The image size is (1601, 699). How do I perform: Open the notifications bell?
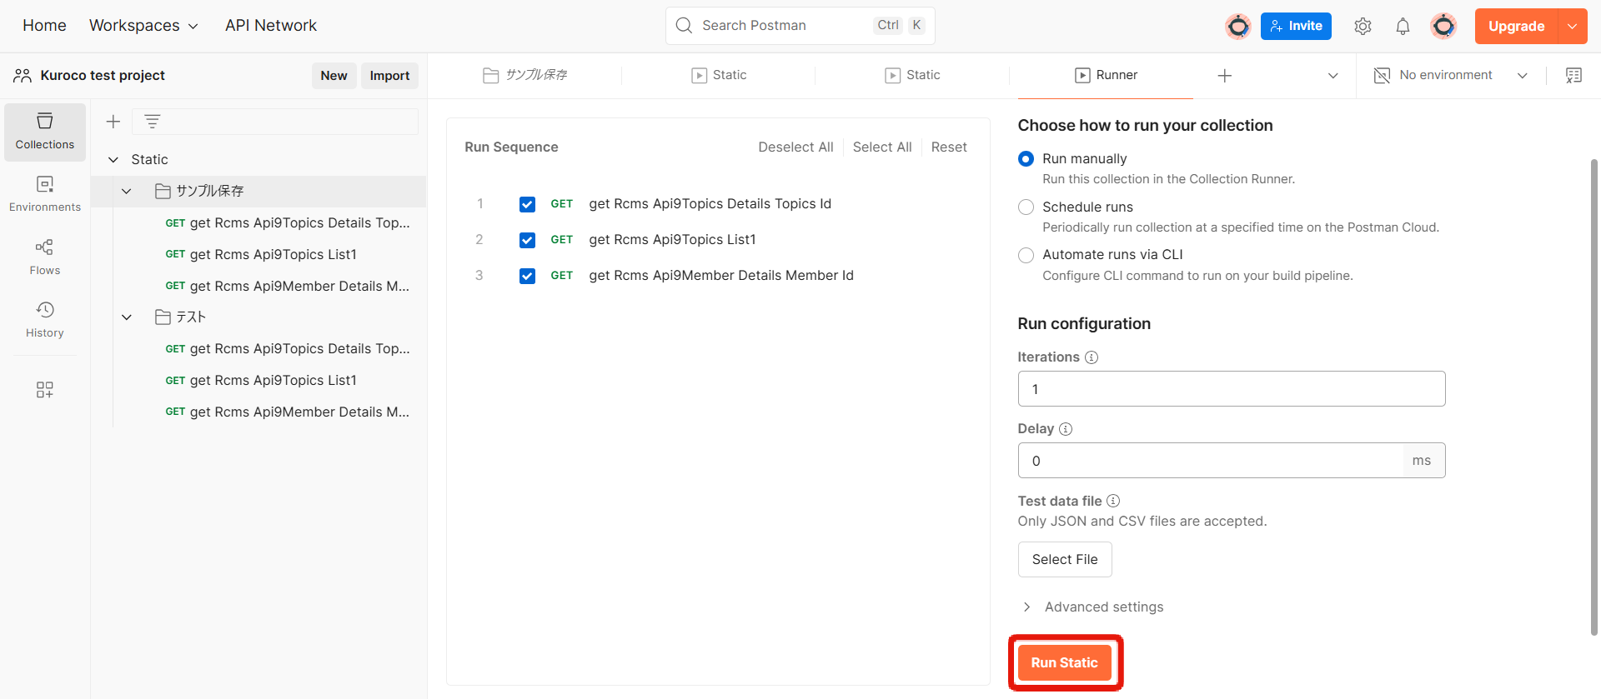point(1403,26)
